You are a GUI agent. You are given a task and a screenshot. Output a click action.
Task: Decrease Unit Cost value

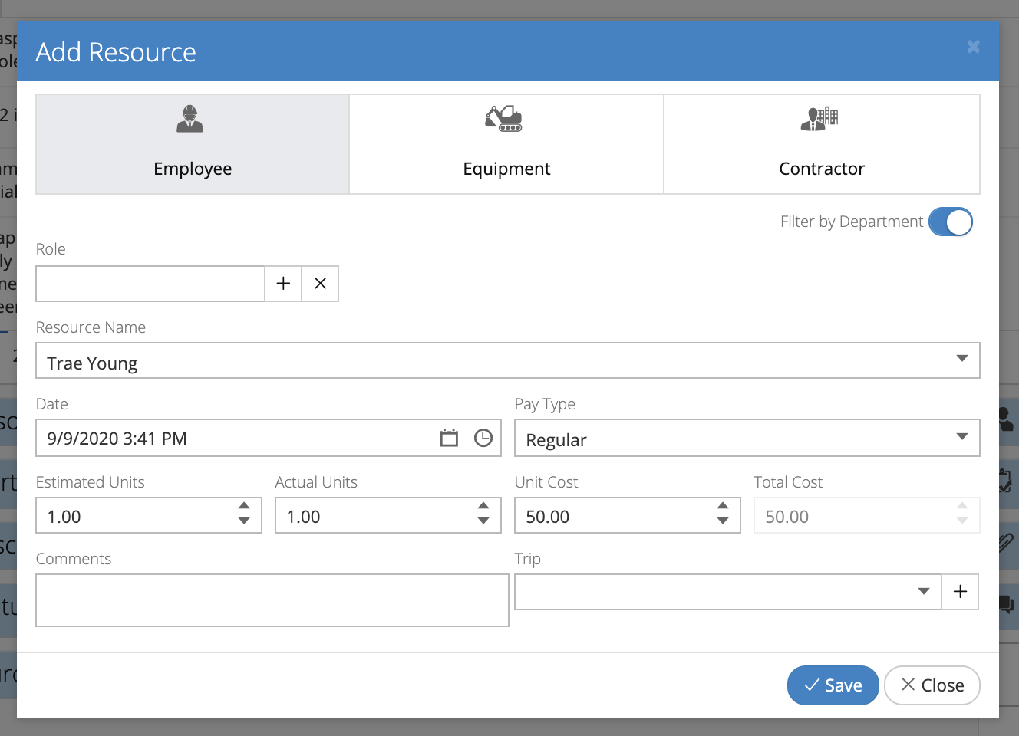[723, 521]
